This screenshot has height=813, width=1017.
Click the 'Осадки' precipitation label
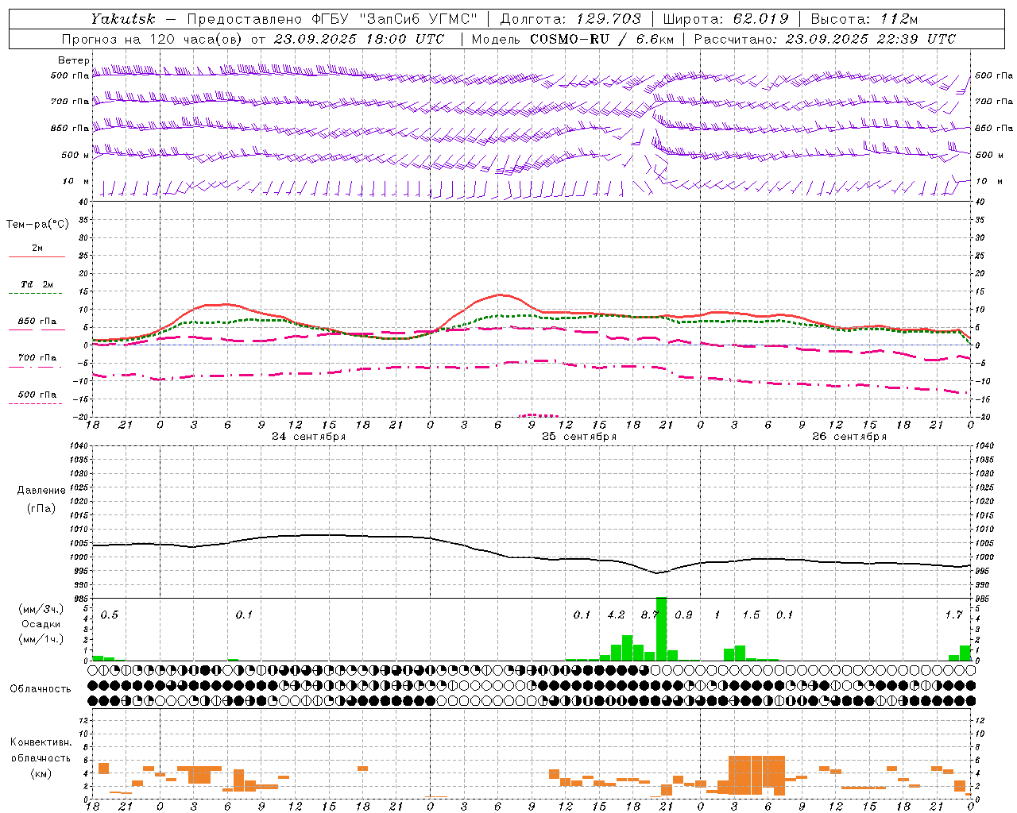[41, 624]
